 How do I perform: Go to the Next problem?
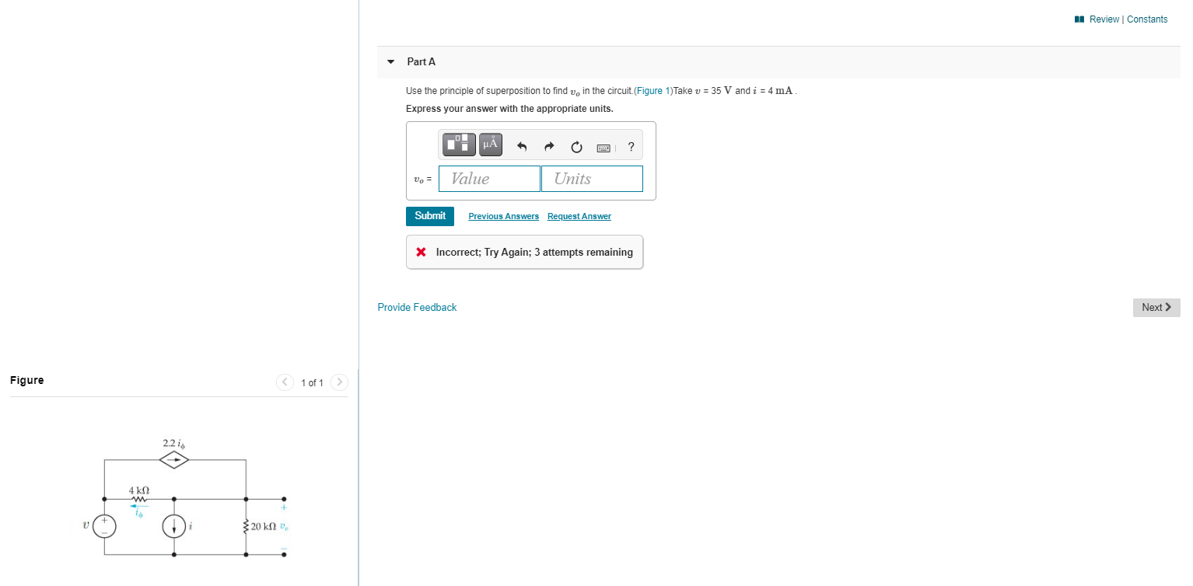tap(1156, 307)
